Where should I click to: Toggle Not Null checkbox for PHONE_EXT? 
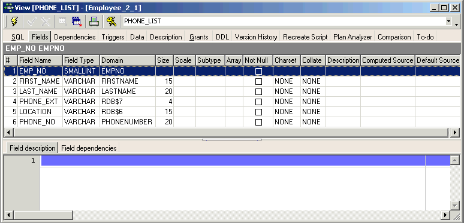pyautogui.click(x=258, y=102)
